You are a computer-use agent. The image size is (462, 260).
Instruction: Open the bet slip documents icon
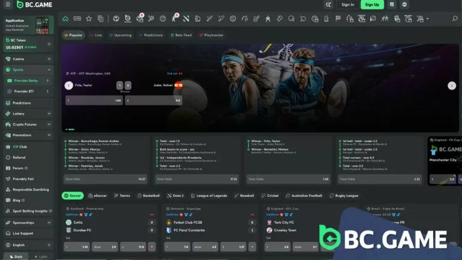pos(100,19)
